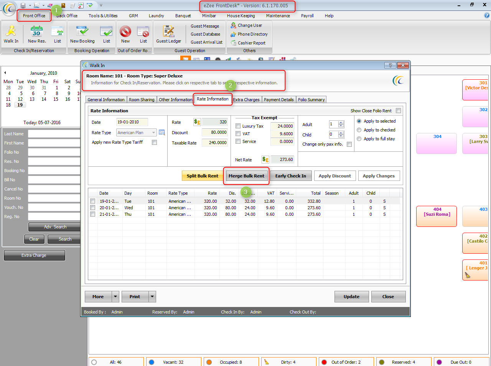Click the Last Name search field
491x366 pixels.
tap(54, 134)
